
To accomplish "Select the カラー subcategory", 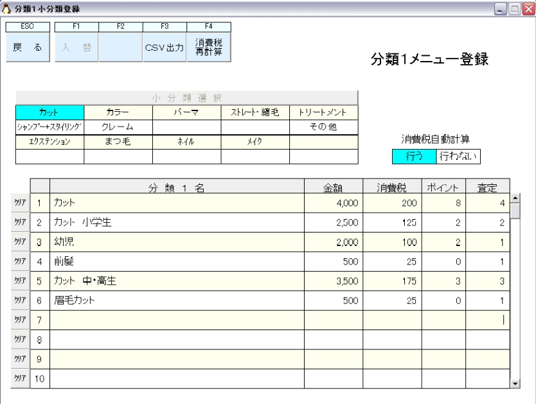I will tap(118, 112).
